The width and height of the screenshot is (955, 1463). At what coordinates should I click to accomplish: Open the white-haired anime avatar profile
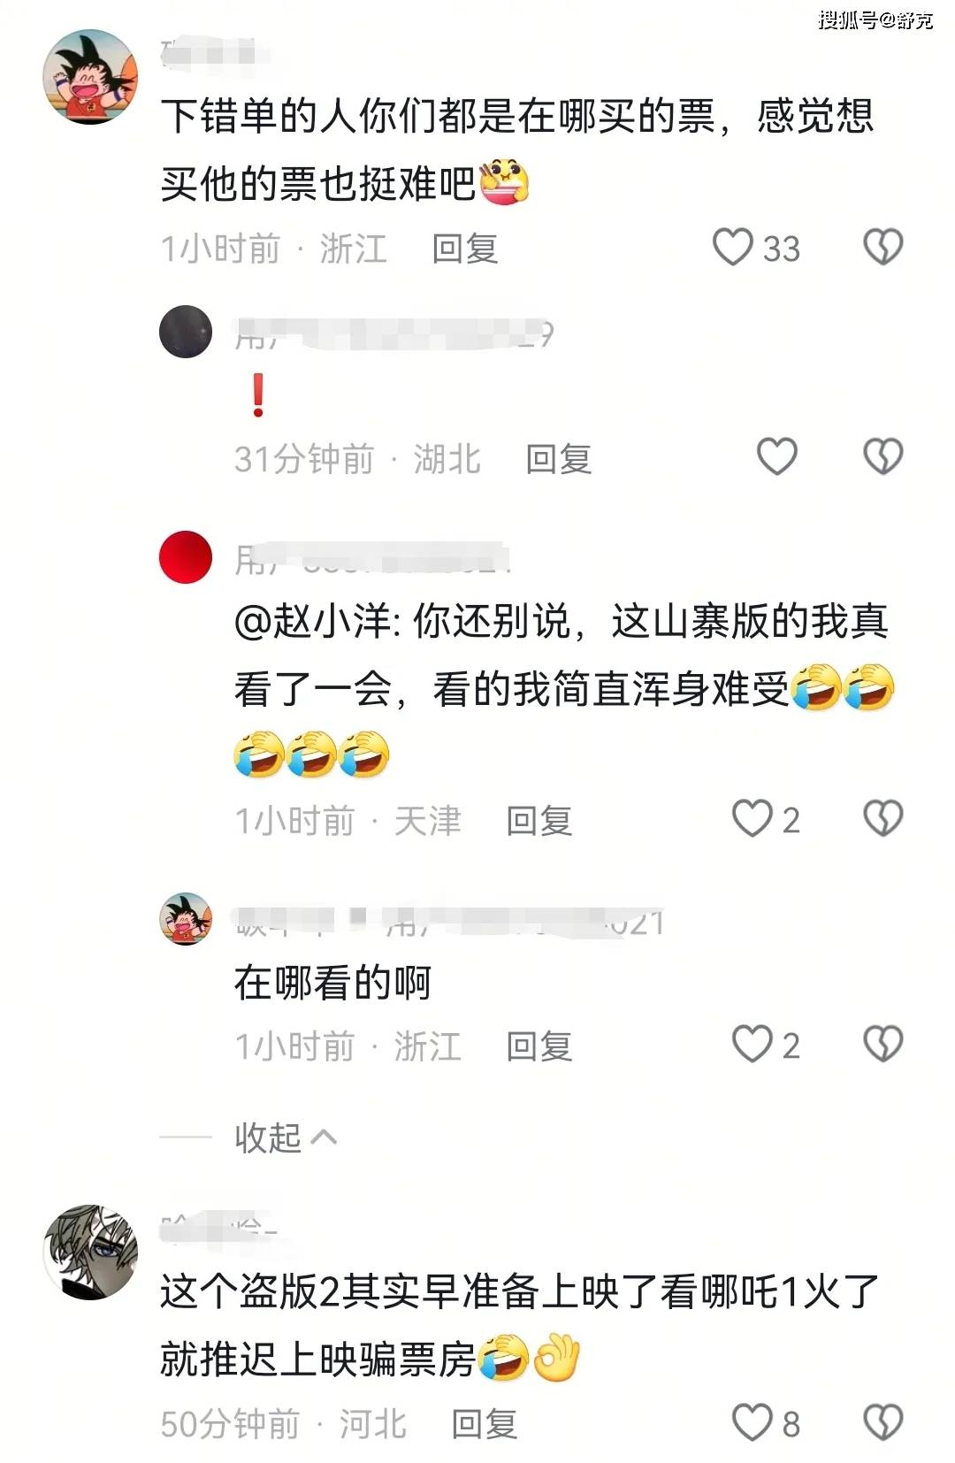tap(90, 1252)
